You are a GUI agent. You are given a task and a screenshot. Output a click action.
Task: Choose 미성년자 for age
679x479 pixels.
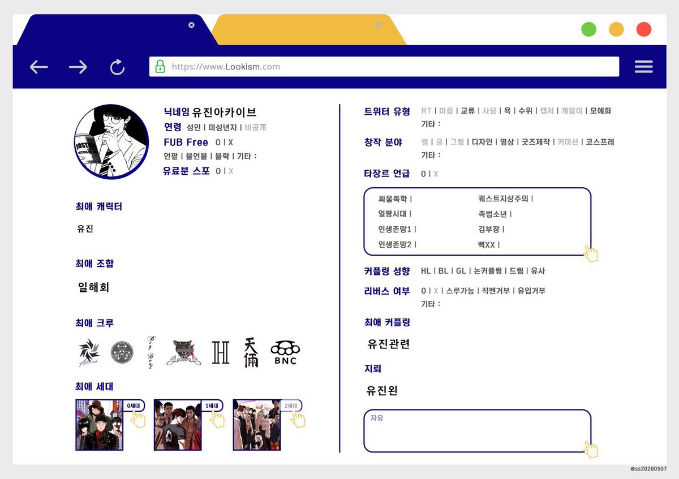coord(222,127)
